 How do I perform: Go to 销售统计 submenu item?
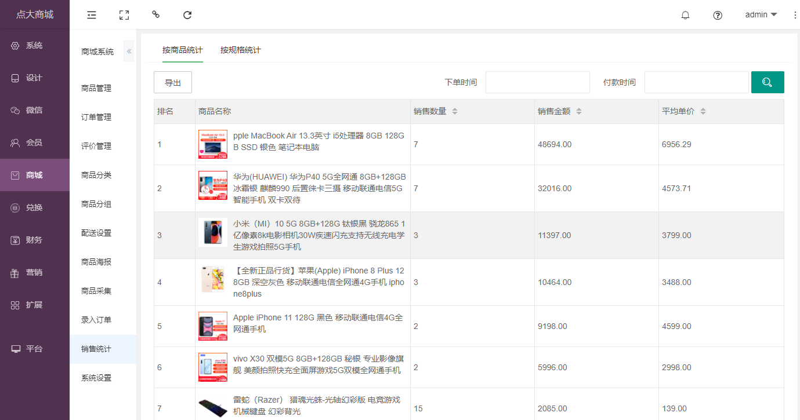103,349
